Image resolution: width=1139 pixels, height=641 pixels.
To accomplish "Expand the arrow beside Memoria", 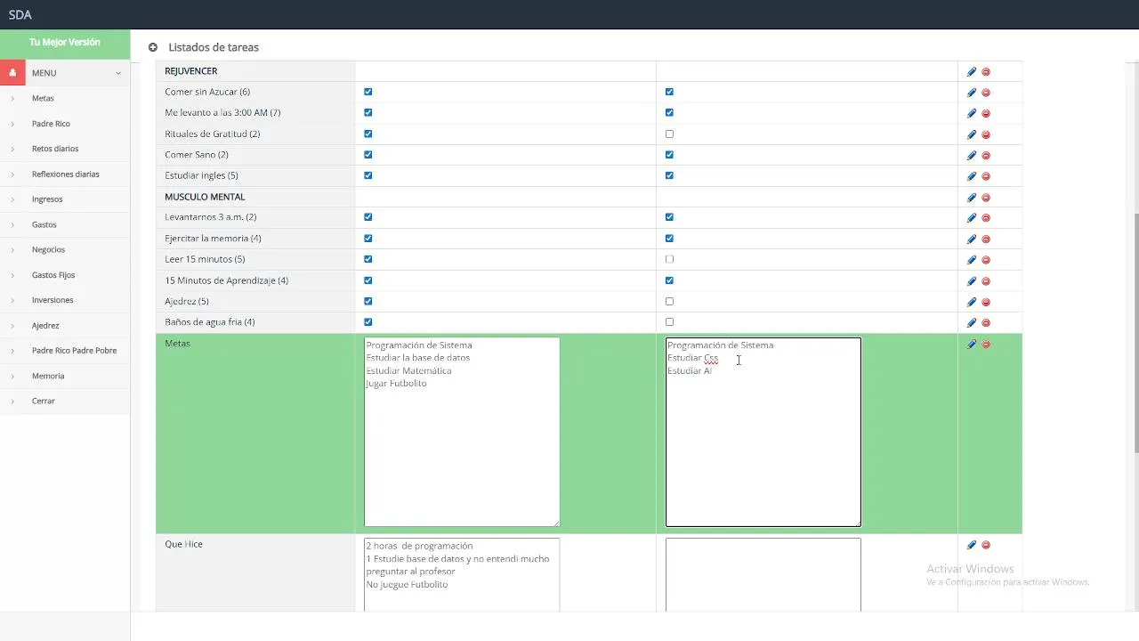I will [12, 376].
